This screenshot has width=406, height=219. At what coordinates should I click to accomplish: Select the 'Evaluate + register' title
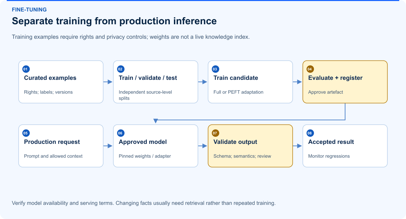pos(335,78)
